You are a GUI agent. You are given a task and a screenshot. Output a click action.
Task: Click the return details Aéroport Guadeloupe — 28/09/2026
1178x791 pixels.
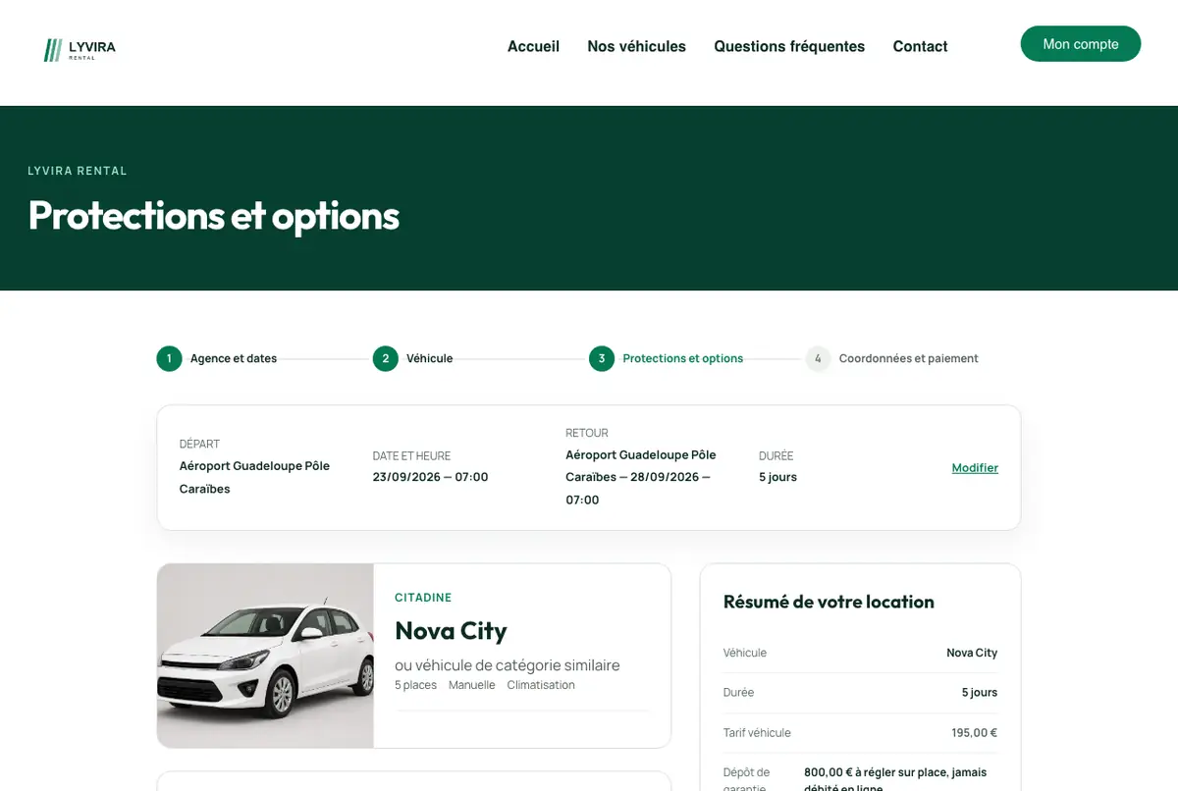pos(641,477)
